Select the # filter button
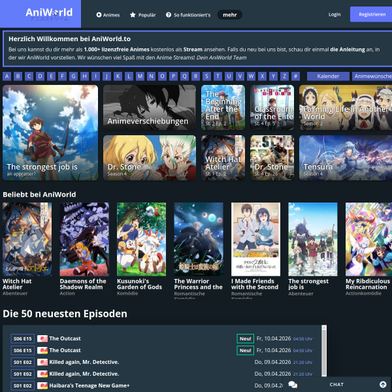 tap(295, 76)
